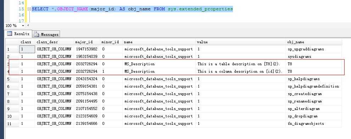Click the sp_upgraddiagrams cell

tap(314, 49)
